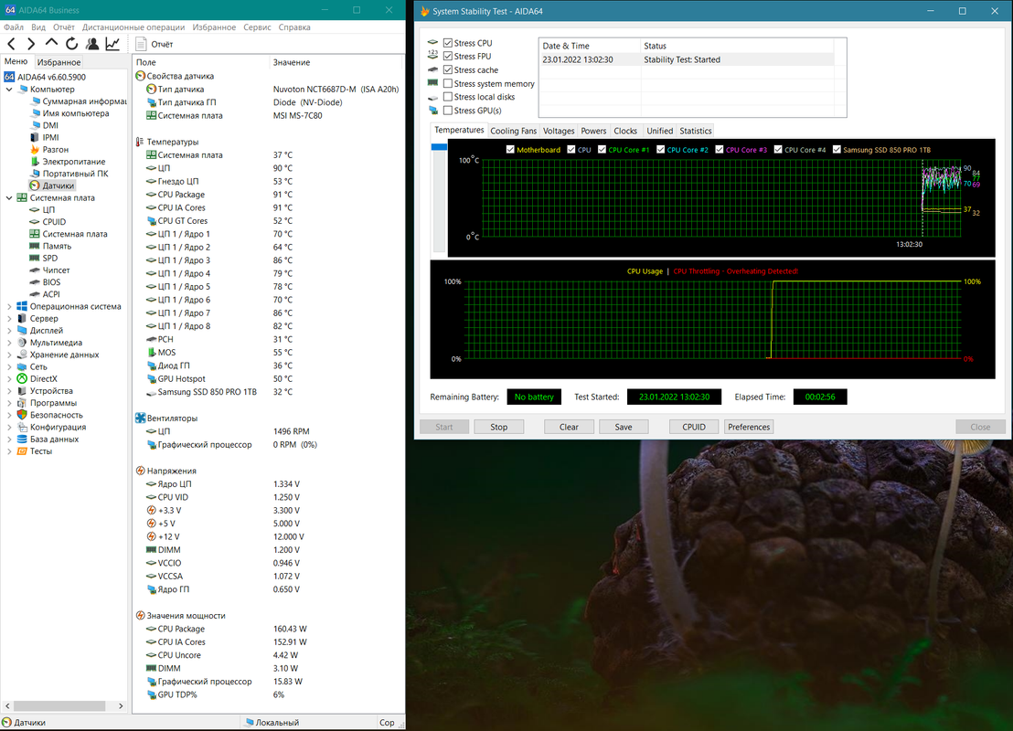Switch to the Cooling Fans tab
1013x731 pixels.
point(513,131)
